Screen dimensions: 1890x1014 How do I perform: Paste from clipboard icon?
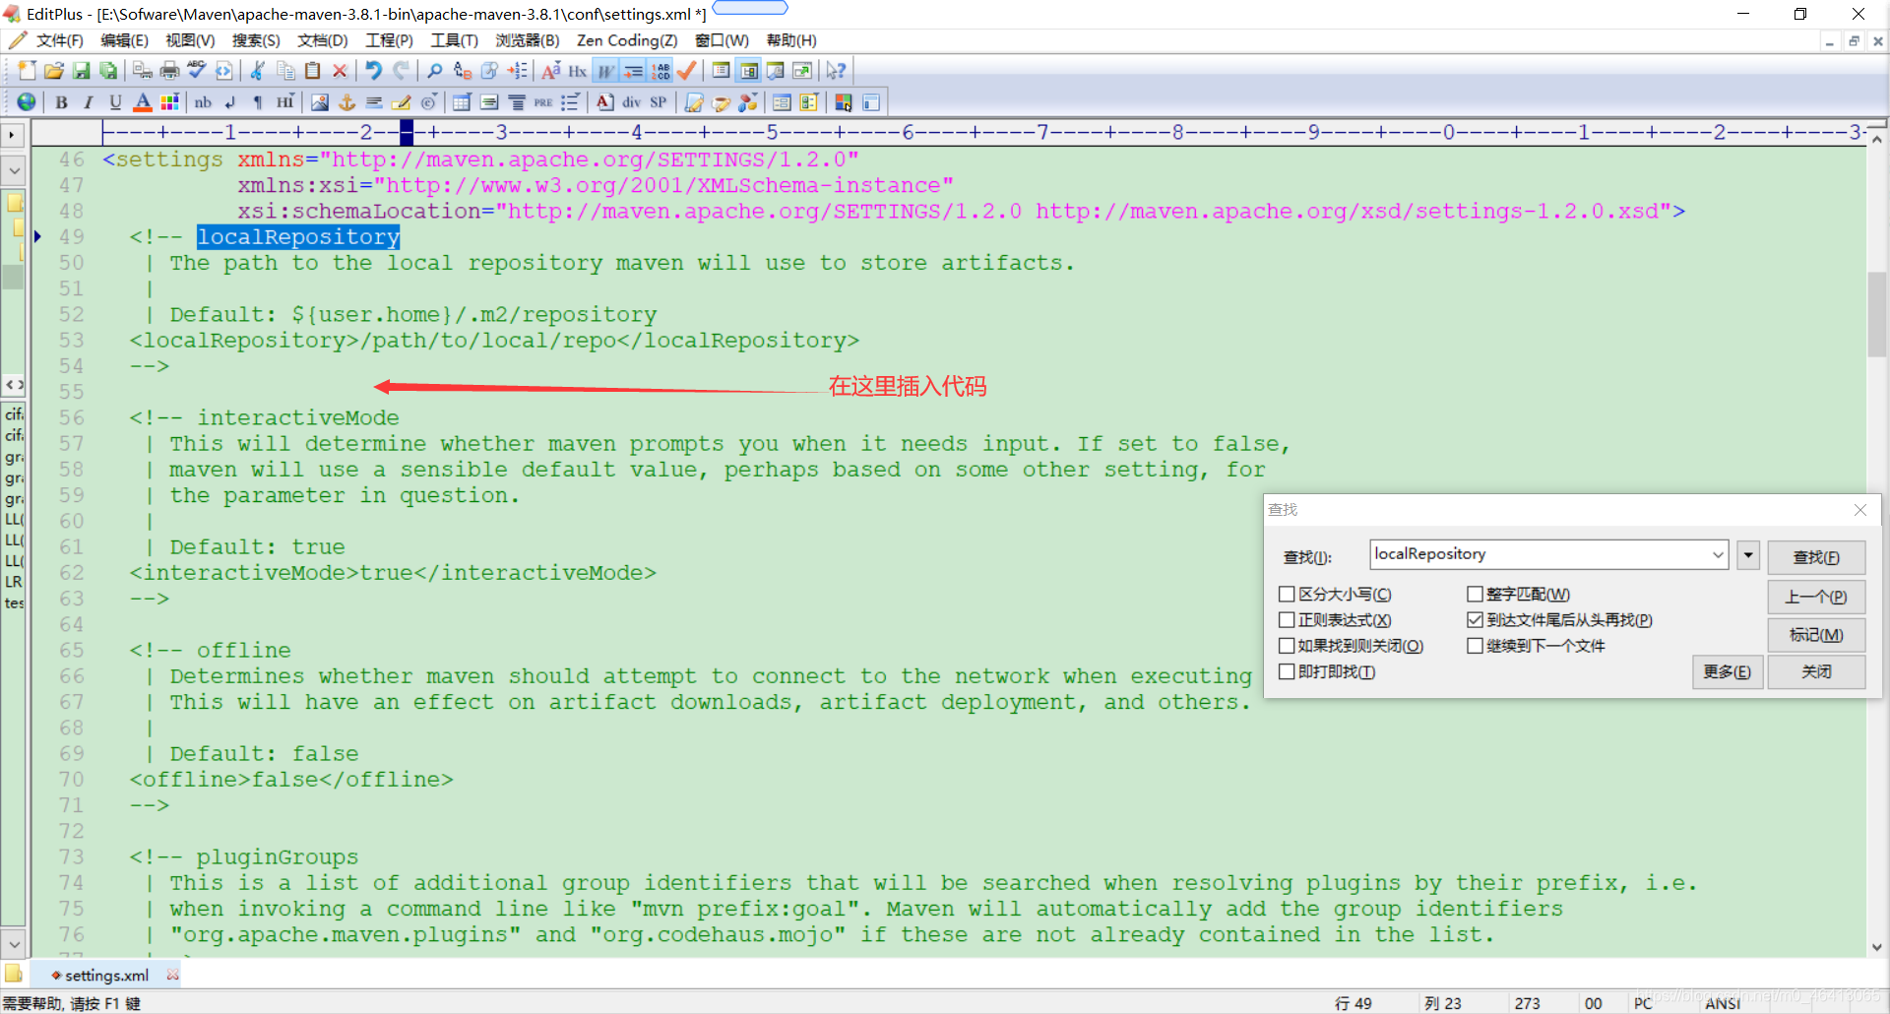click(x=313, y=71)
